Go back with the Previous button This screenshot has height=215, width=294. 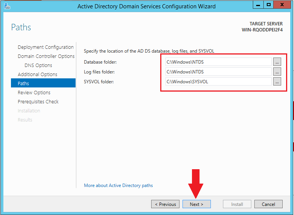pos(165,204)
